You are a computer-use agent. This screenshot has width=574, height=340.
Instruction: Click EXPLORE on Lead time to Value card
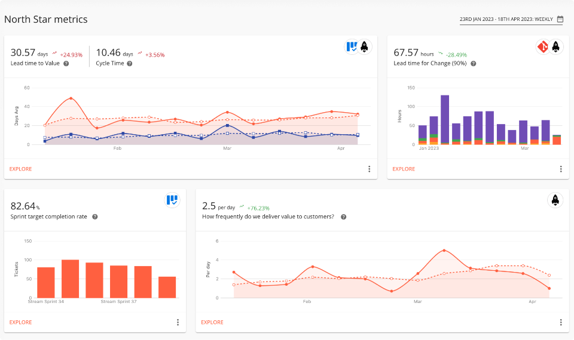[x=21, y=169]
